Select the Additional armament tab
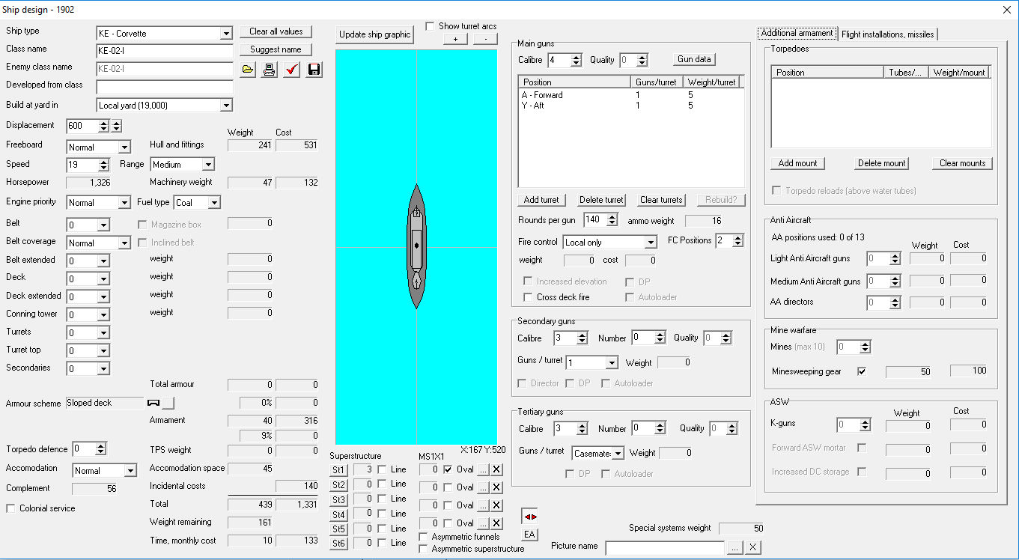The image size is (1019, 560). tap(797, 33)
